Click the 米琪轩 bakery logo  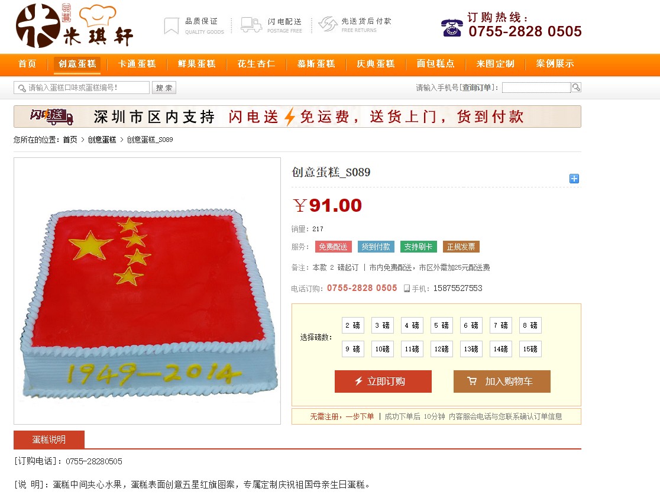(75, 25)
